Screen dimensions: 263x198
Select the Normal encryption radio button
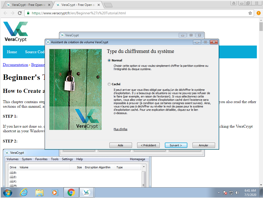pos(109,60)
